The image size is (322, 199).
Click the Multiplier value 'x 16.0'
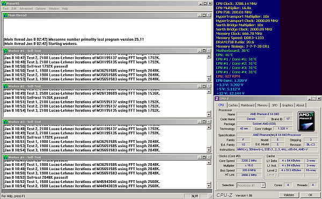click(249, 165)
